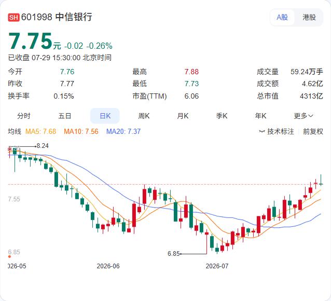Expand the 更多 chart period dropdown
Image resolution: width=331 pixels, height=301 pixels.
coord(304,116)
